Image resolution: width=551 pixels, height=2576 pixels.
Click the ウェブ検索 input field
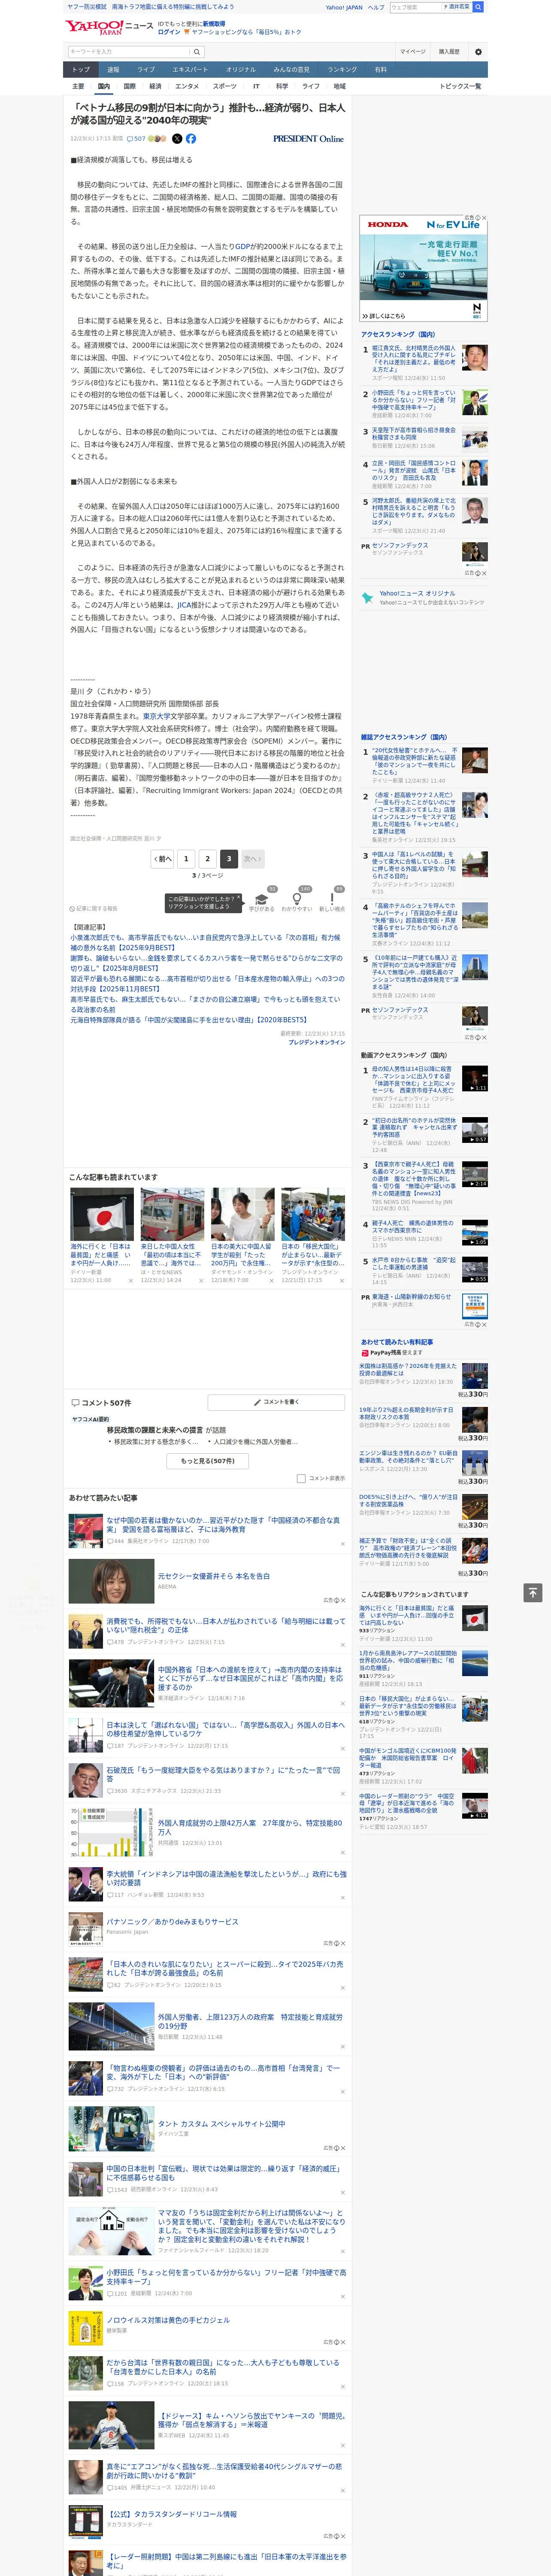click(416, 7)
